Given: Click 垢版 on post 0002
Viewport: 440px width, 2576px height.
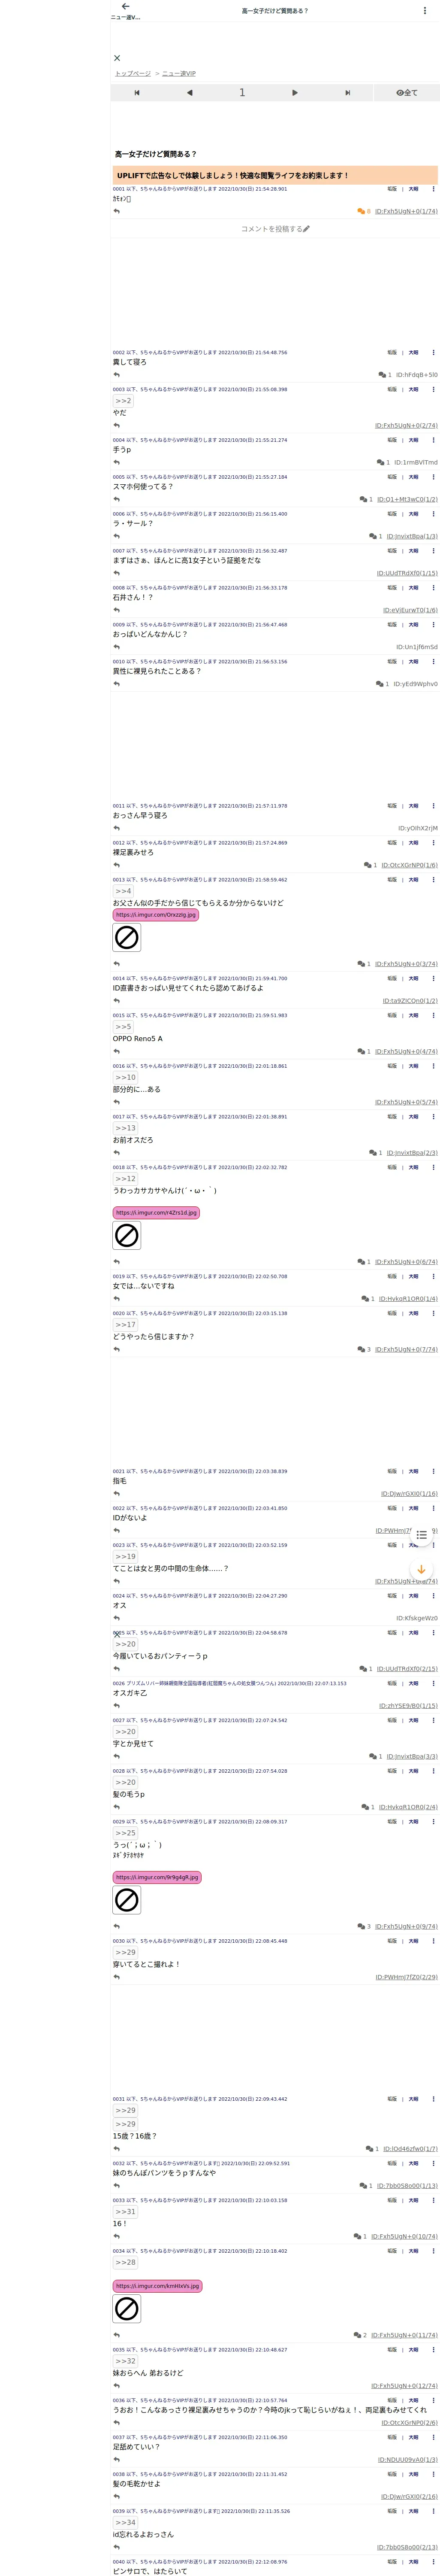Looking at the screenshot, I should point(392,353).
